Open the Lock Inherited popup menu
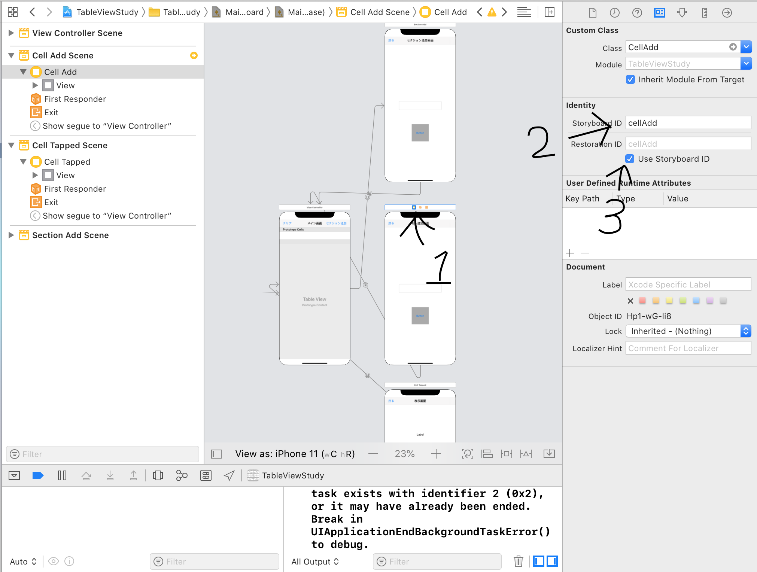The image size is (757, 572). tap(688, 331)
